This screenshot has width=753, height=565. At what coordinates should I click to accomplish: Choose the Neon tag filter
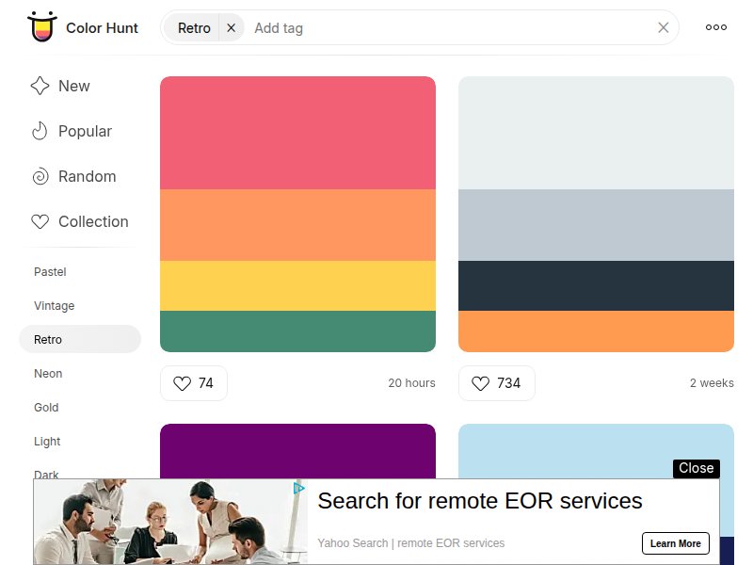tap(48, 374)
